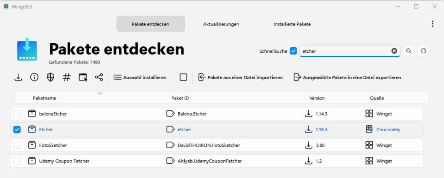444x178 pixels.
Task: Click the balenaEtcher package box icon
Action: pyautogui.click(x=32, y=114)
